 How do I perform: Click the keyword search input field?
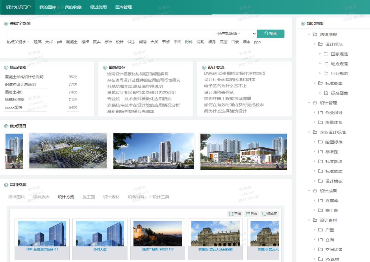110,34
